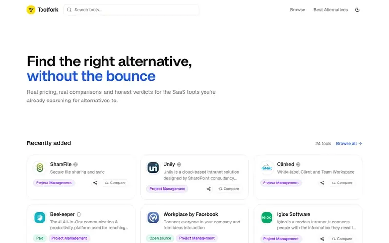Screen dimensions: 389x243
Task: Compare the ShareFile tool
Action: tap(115, 183)
